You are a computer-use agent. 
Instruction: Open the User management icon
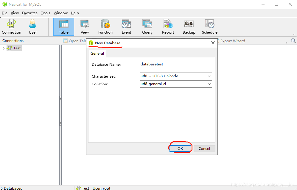tap(33, 27)
